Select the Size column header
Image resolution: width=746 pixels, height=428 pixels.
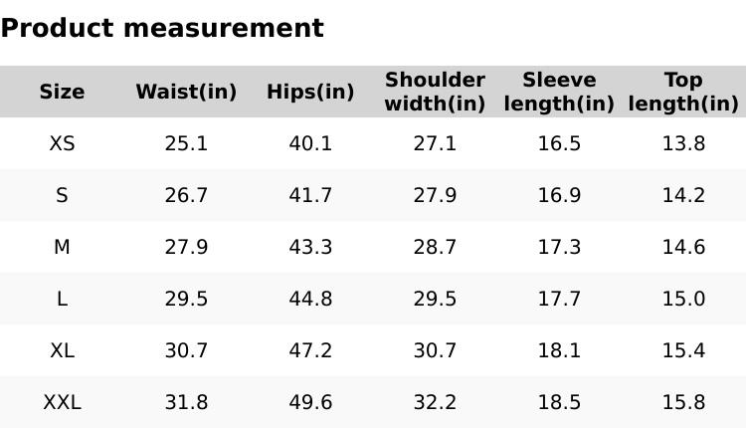(62, 92)
